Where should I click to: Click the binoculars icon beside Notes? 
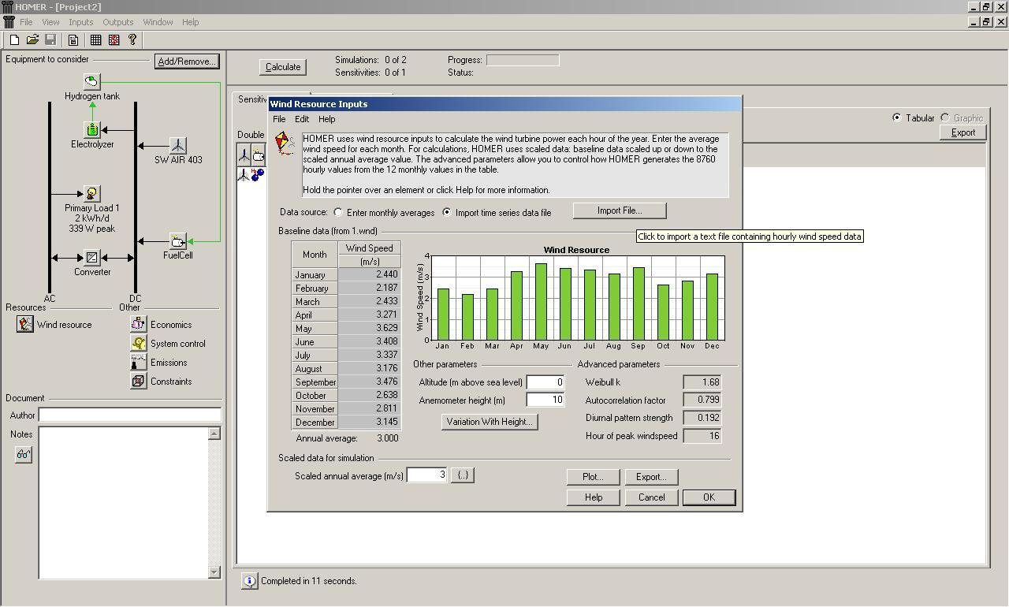pos(24,455)
